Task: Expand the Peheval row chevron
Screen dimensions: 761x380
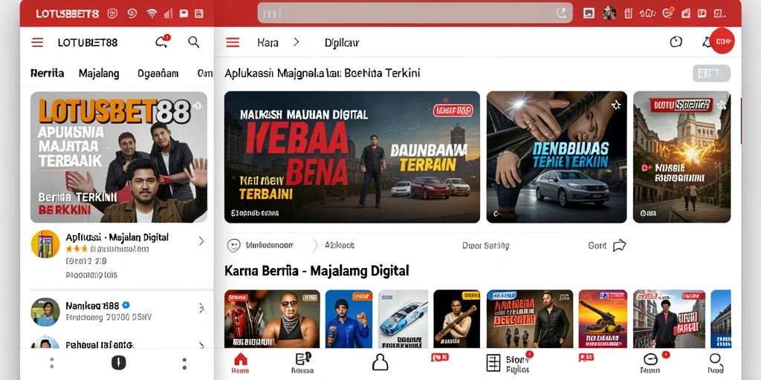Action: (x=201, y=345)
